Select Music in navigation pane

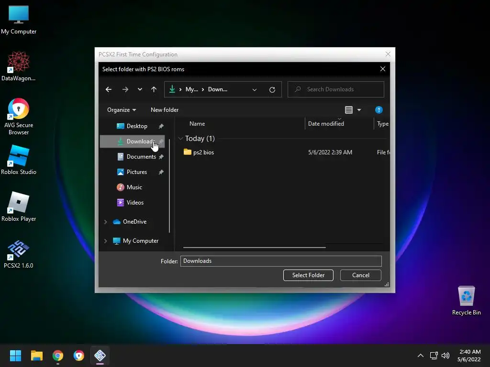click(134, 187)
